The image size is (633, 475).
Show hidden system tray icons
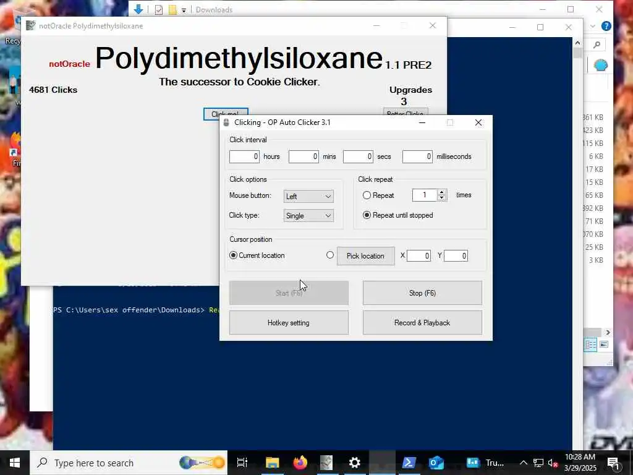[x=523, y=463]
